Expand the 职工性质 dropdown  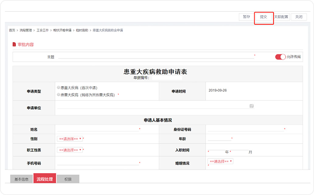click(x=70, y=150)
